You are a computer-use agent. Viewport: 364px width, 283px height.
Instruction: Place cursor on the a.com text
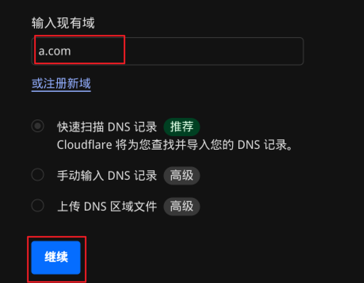click(x=55, y=51)
